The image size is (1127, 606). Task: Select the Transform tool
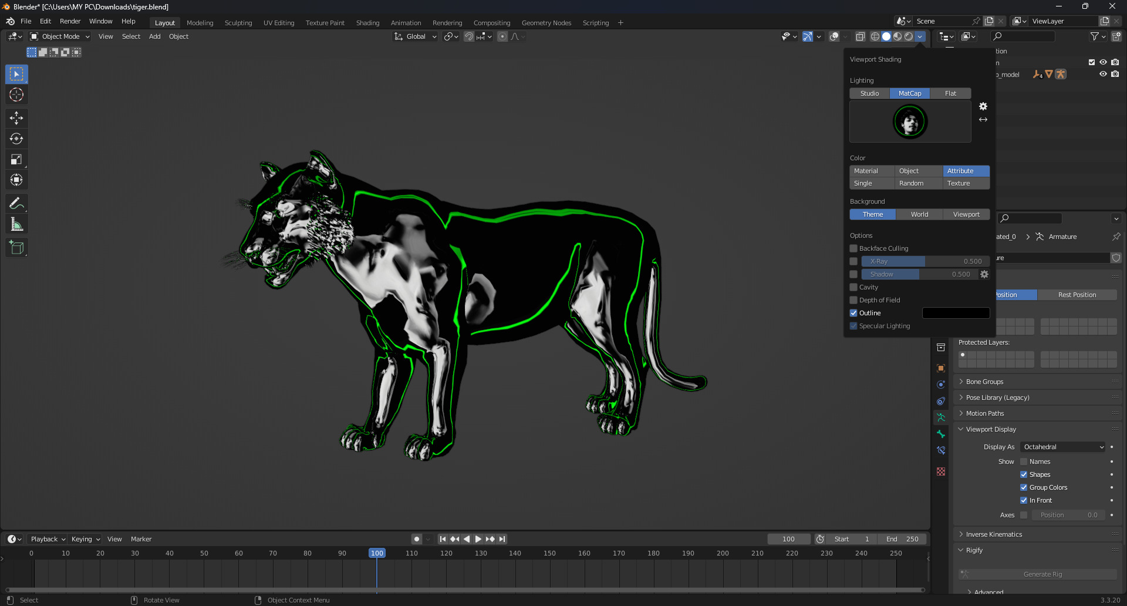(16, 180)
